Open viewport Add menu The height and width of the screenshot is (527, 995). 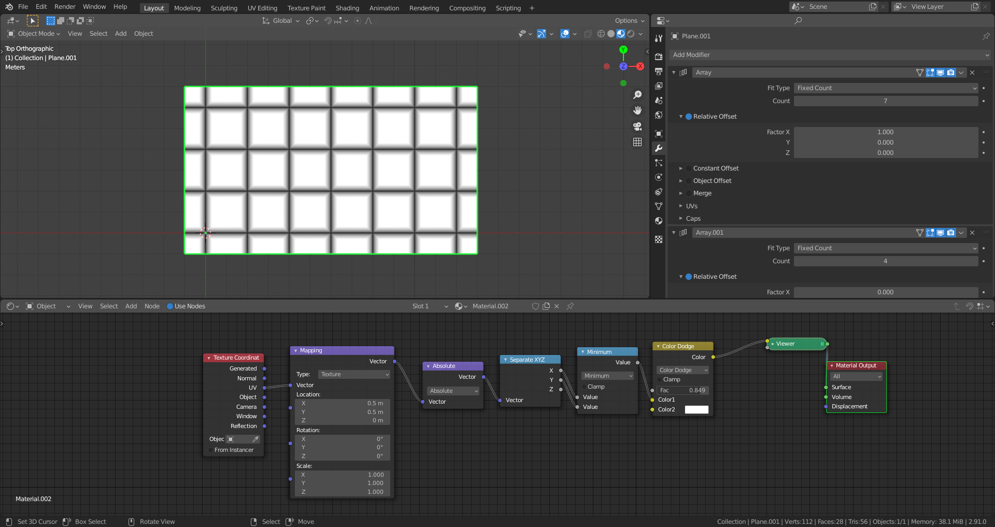pos(121,34)
